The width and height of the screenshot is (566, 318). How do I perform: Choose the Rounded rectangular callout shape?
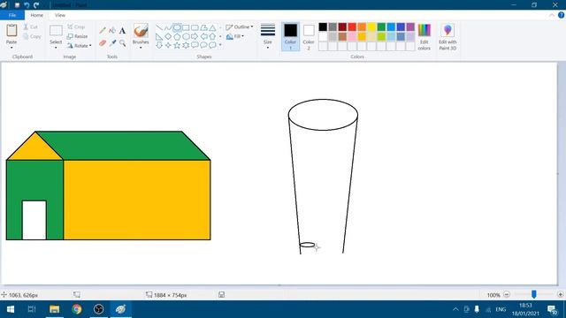[195, 45]
